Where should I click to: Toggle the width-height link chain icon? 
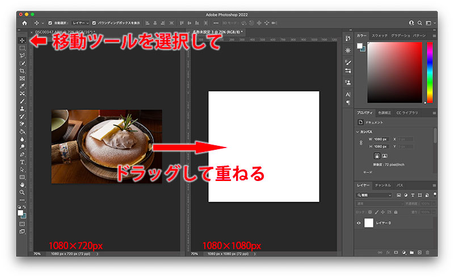[361, 143]
